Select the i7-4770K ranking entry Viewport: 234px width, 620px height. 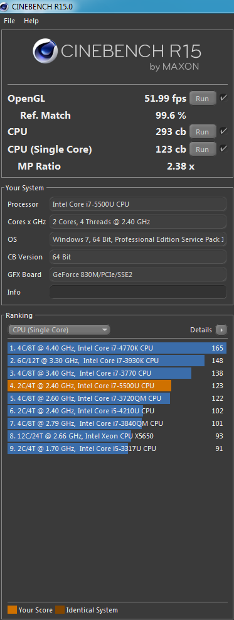117,348
